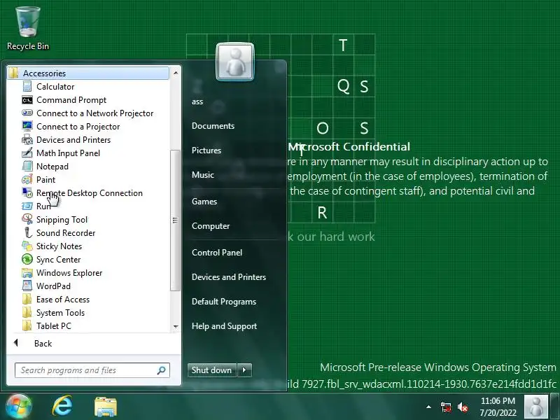This screenshot has height=420, width=560.
Task: Open the 'ass' user folder link
Action: tap(197, 101)
